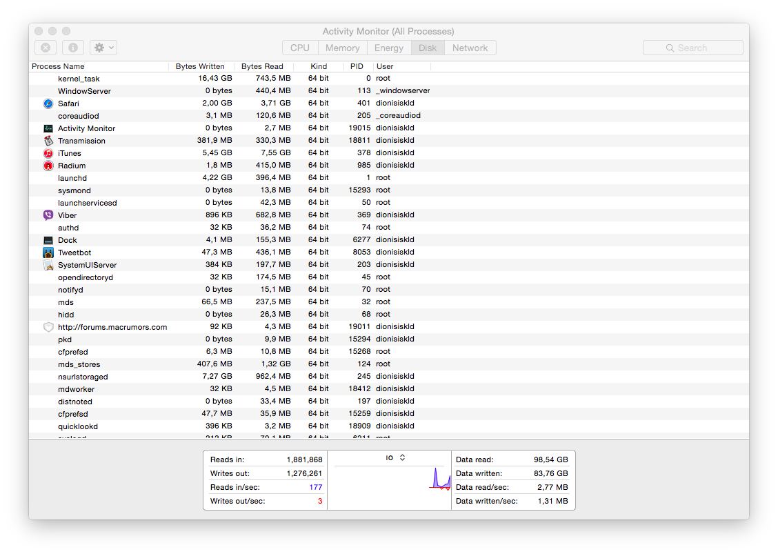Image resolution: width=778 pixels, height=554 pixels.
Task: Select the mds_stores process row
Action: (x=389, y=364)
